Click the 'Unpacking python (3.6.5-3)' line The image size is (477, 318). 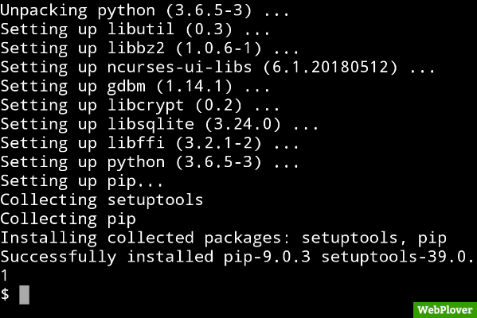click(x=144, y=10)
